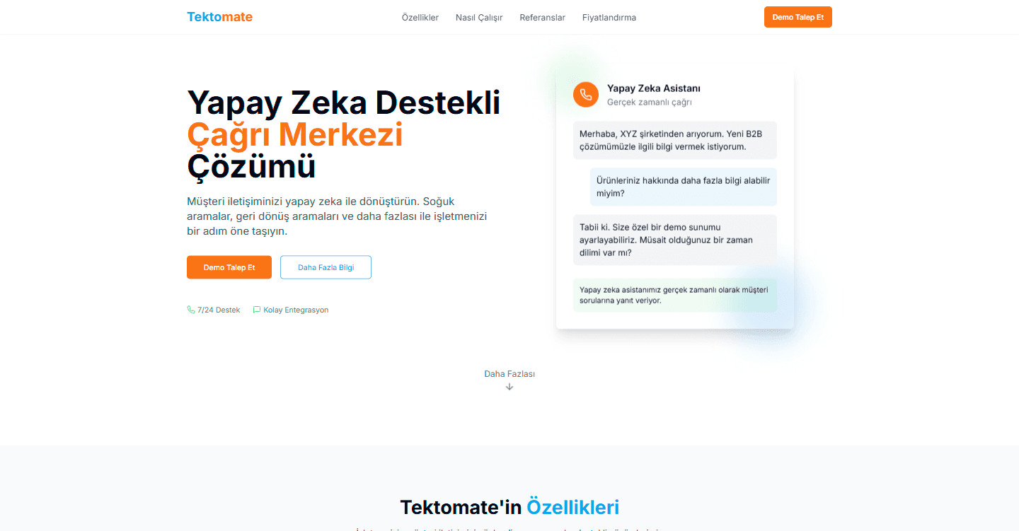The image size is (1019, 531).
Task: Click the header Demo Talep Et button
Action: (x=798, y=17)
